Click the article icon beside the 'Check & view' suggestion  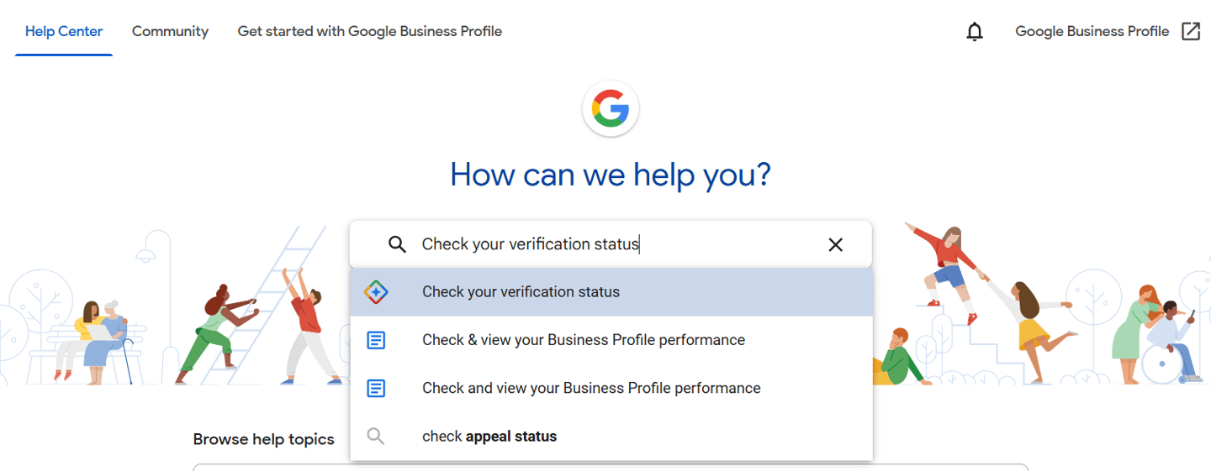376,340
